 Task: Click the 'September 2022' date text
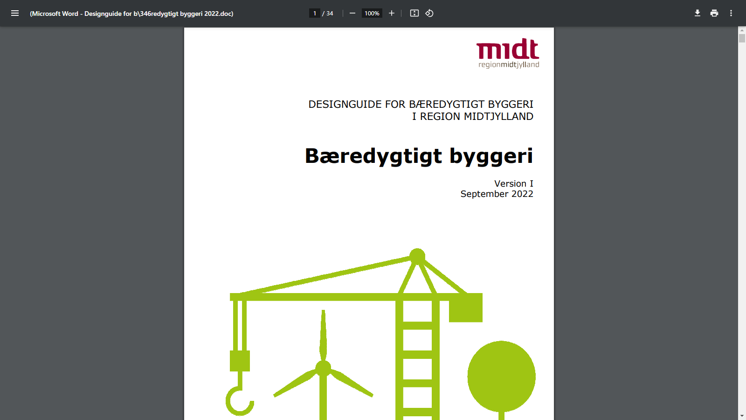pos(497,194)
